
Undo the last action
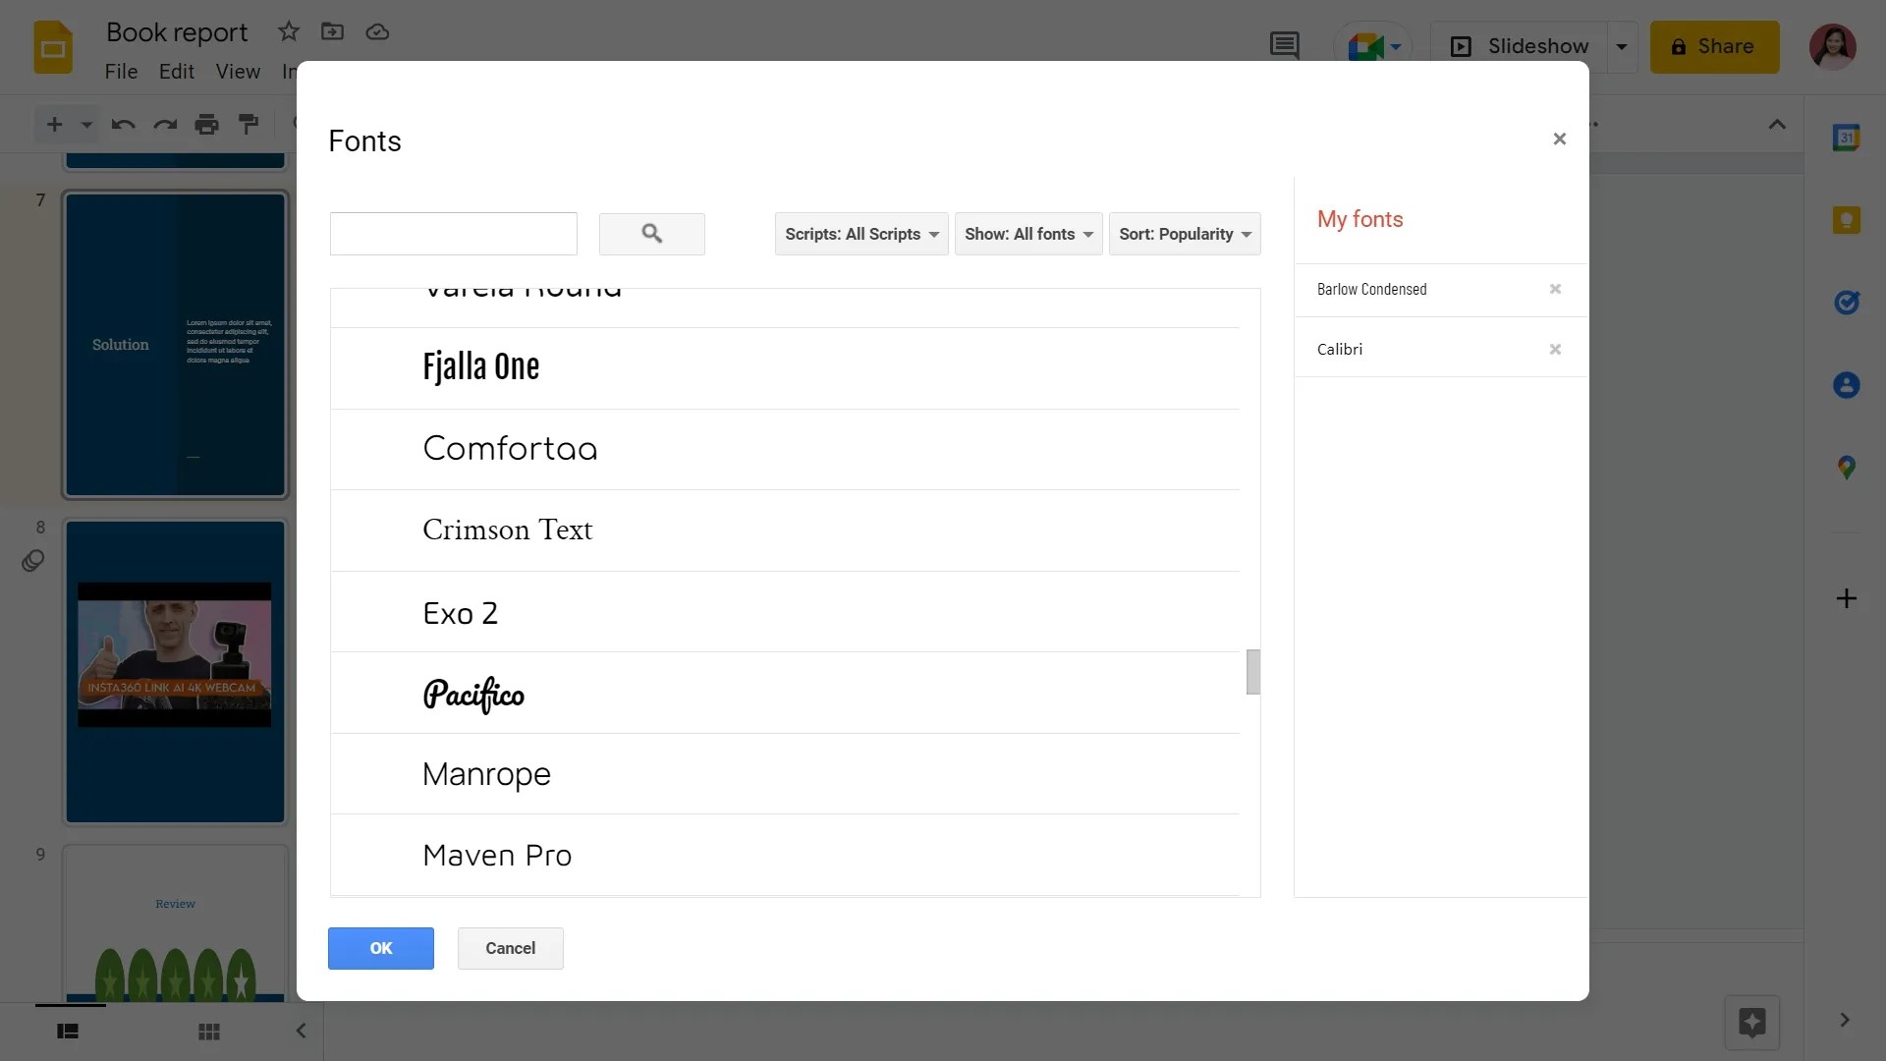click(x=122, y=124)
